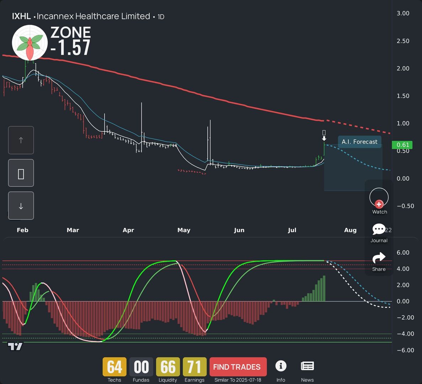The image size is (422, 384).
Task: Click the IXHL ticker symbol
Action: [21, 16]
